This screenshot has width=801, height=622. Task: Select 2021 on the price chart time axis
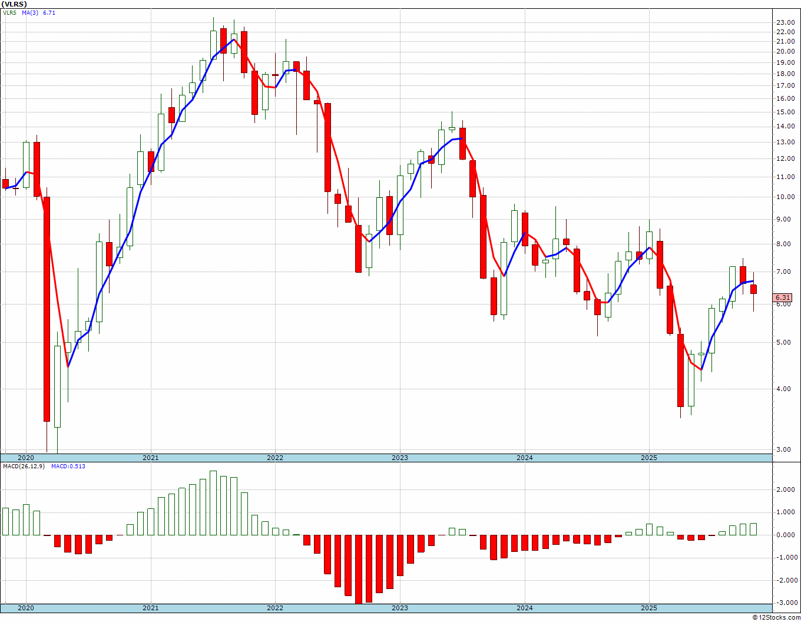[150, 458]
